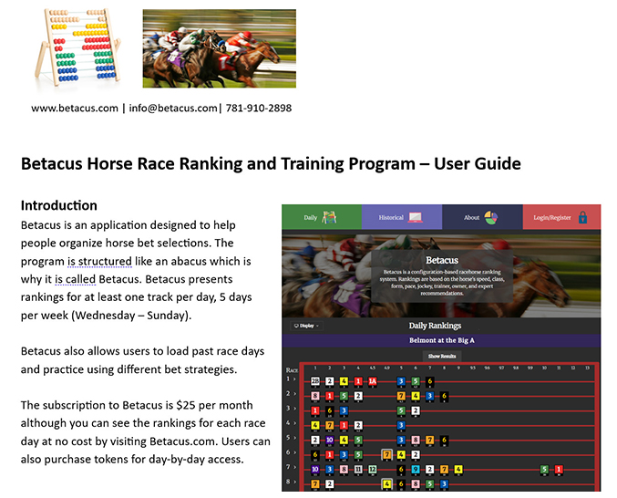Click the gray 11 tile in race 7
Screen dimensions: 617x498
coord(358,469)
